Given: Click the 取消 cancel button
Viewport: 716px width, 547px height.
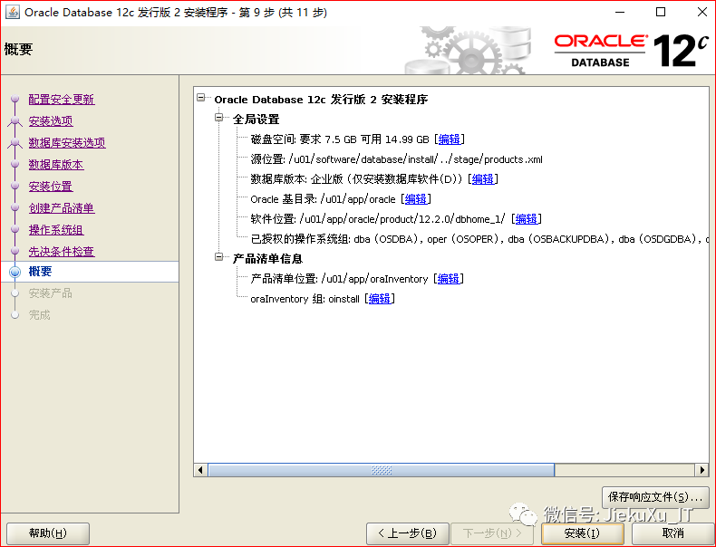Looking at the screenshot, I should tap(672, 533).
